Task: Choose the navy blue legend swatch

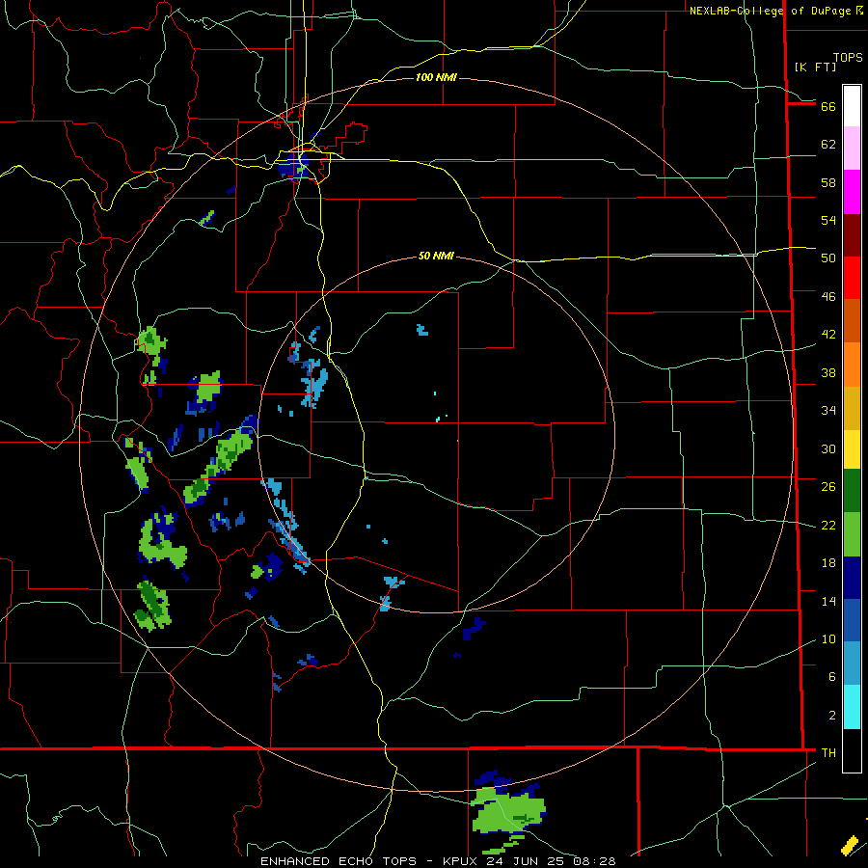Action: pos(852,578)
